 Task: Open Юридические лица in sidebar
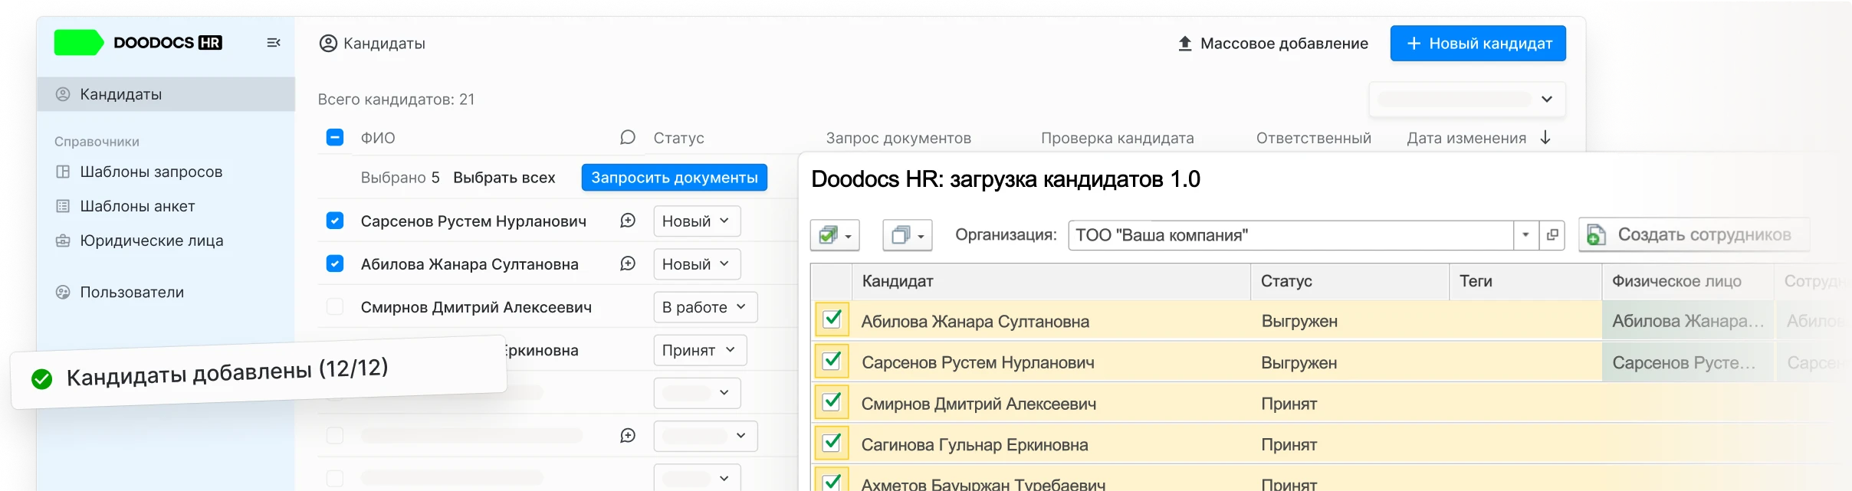pos(152,241)
